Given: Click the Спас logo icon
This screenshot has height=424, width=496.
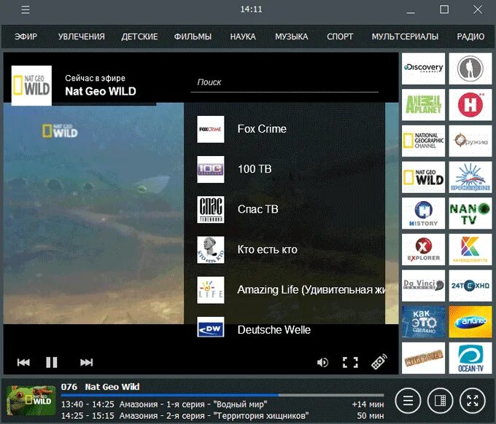Looking at the screenshot, I should tap(211, 210).
